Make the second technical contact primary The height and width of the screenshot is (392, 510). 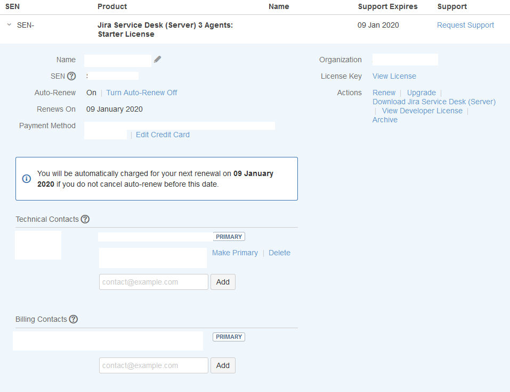[x=235, y=253]
